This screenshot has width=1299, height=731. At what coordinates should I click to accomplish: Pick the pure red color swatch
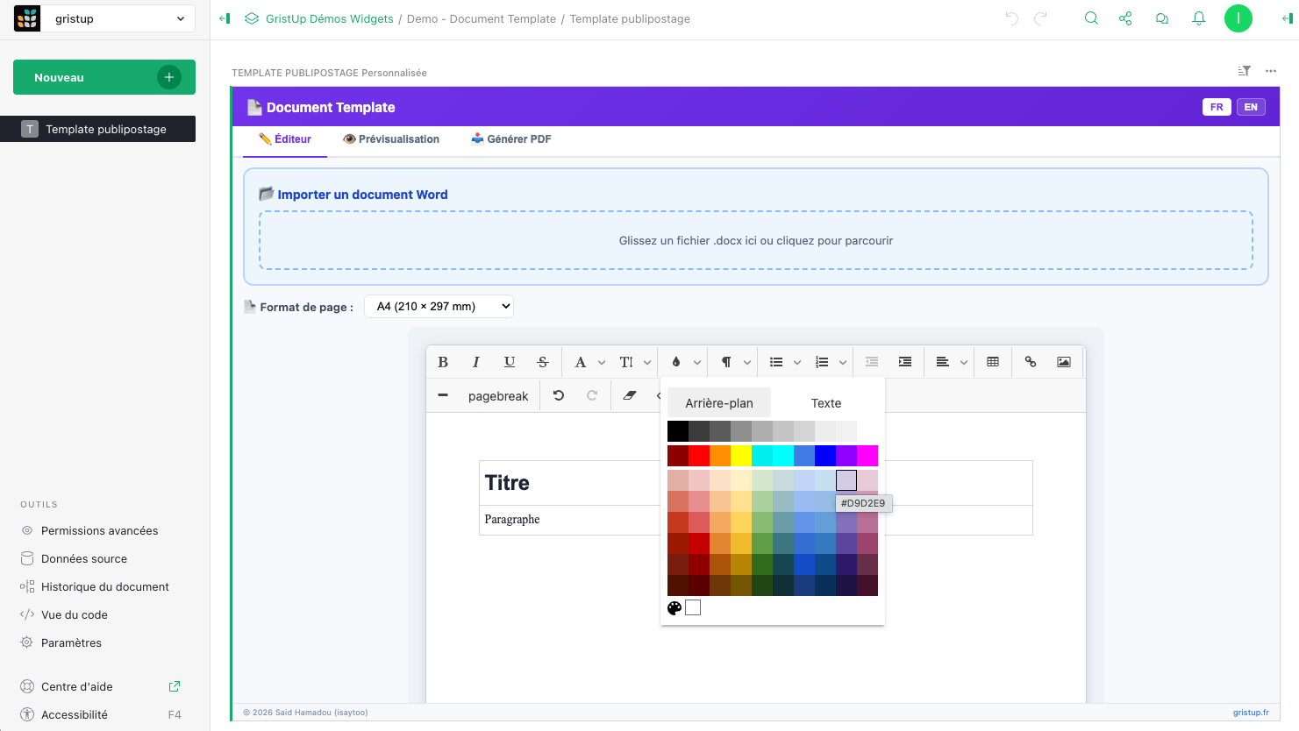[x=699, y=456]
